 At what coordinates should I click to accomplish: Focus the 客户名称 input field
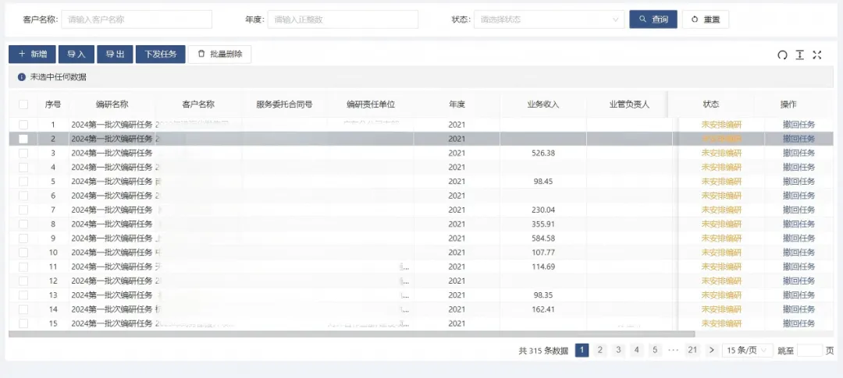pyautogui.click(x=137, y=19)
